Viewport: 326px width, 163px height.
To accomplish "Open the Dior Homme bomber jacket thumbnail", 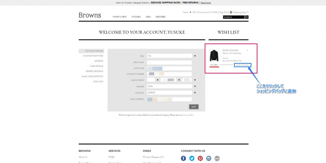I will (214, 55).
